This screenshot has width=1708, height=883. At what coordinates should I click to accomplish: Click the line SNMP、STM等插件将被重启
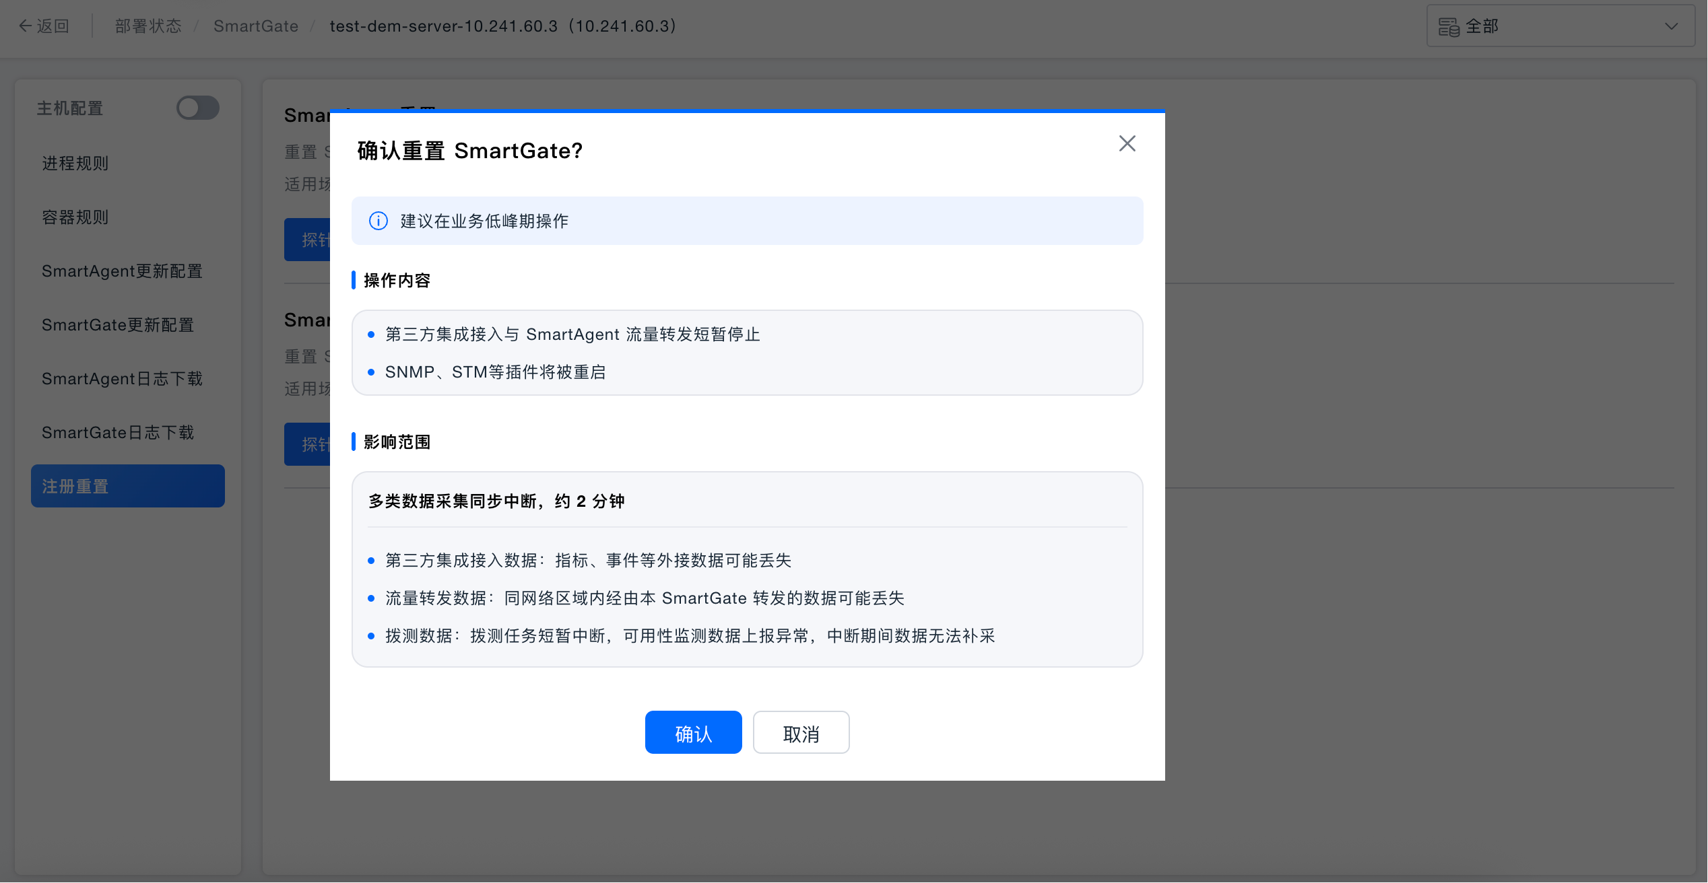coord(495,372)
